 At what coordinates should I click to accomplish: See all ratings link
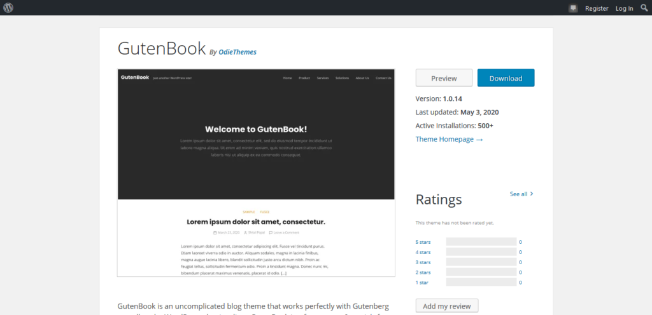point(521,194)
